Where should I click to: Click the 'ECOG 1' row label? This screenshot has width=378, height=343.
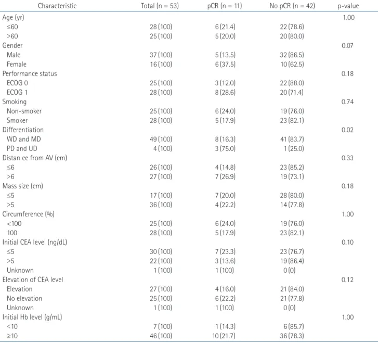(x=17, y=92)
